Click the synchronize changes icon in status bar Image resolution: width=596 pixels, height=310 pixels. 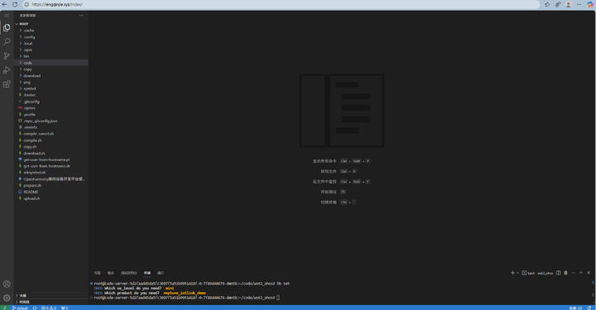point(35,308)
